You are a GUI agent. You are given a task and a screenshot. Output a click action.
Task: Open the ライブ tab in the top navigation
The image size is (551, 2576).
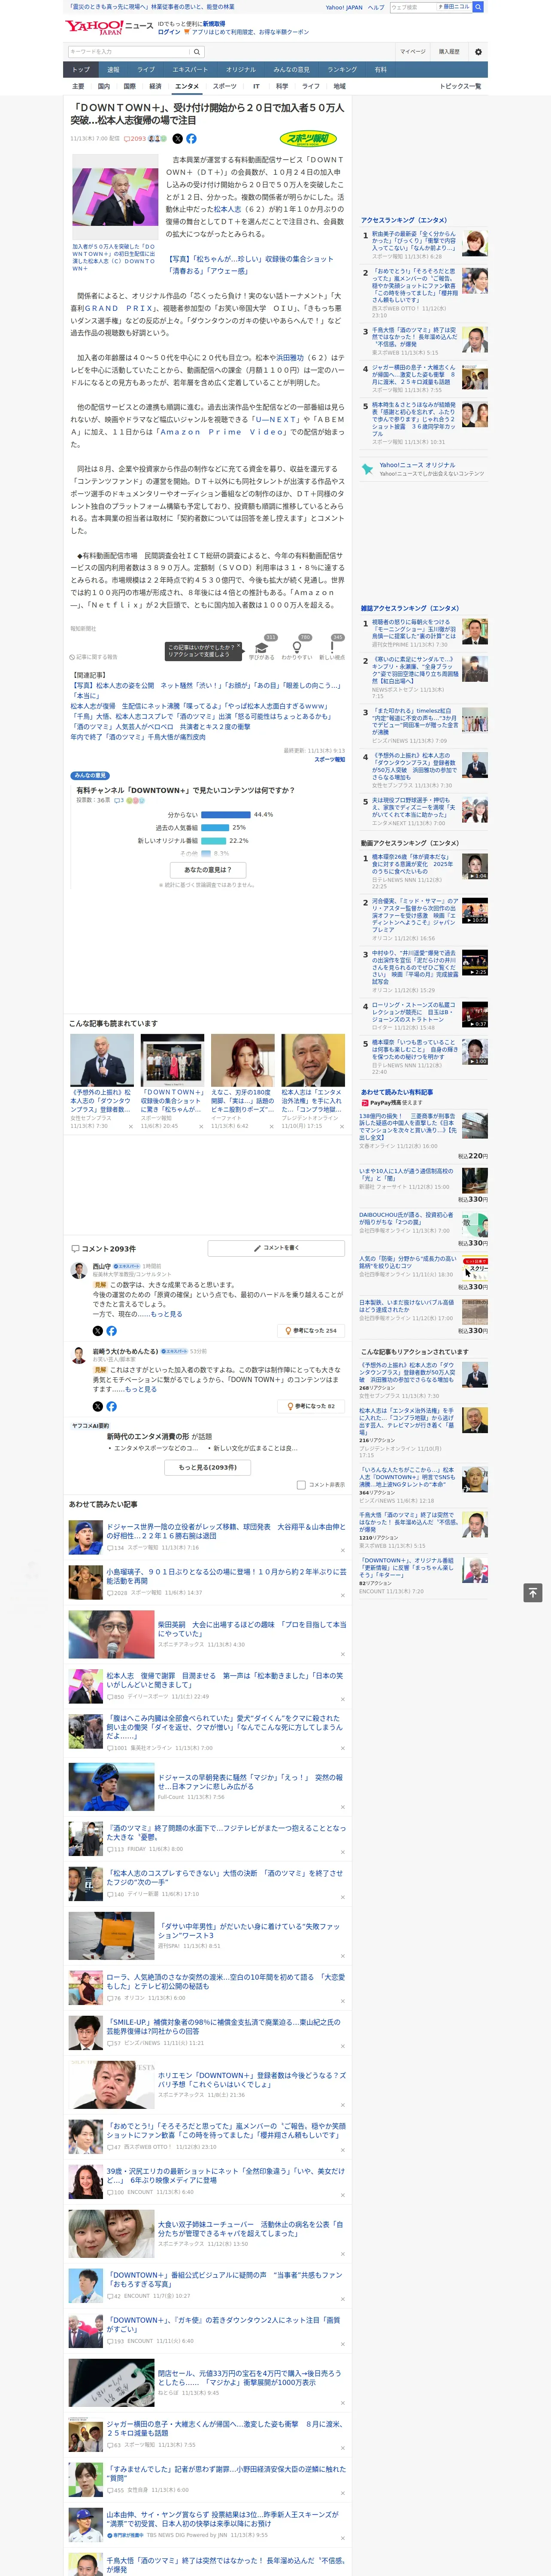coord(146,70)
